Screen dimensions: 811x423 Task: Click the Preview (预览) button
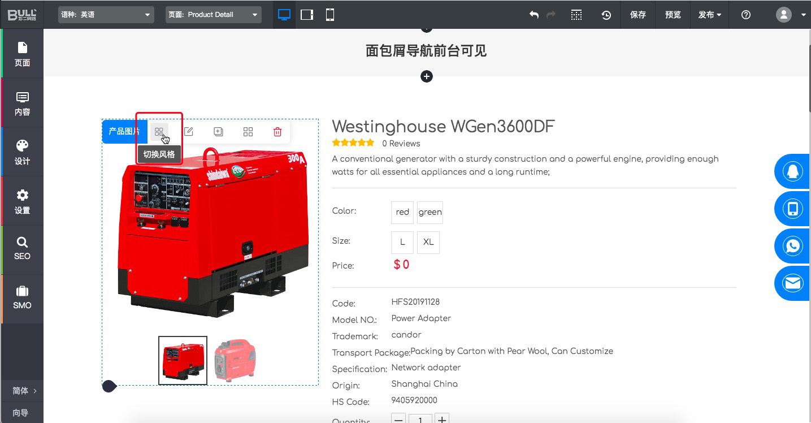click(x=673, y=15)
